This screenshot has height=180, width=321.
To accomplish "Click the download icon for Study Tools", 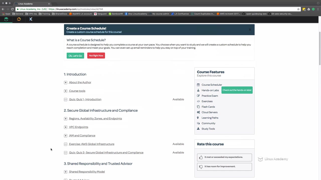I will 198,129.
